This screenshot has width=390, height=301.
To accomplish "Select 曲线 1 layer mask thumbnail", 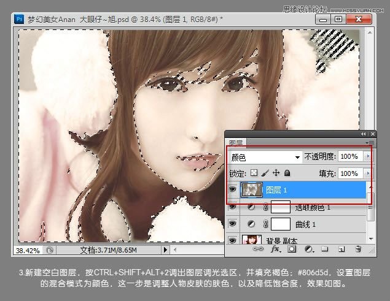I will pyautogui.click(x=280, y=224).
